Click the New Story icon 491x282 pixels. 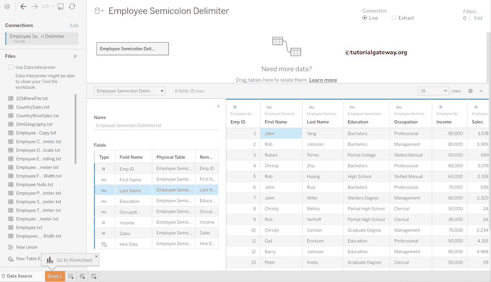pyautogui.click(x=93, y=276)
